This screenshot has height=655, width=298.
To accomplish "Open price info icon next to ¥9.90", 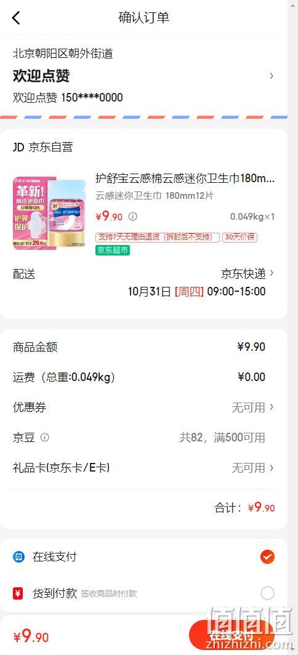I will pos(132,217).
